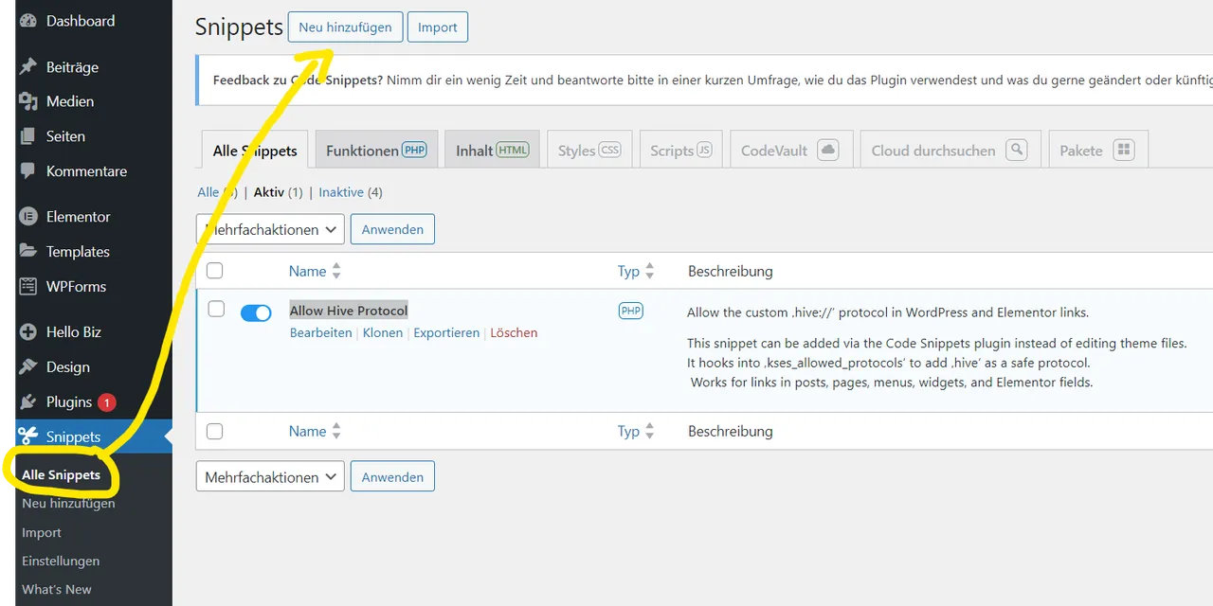Click HTML badge on Inhalt tab

point(513,150)
